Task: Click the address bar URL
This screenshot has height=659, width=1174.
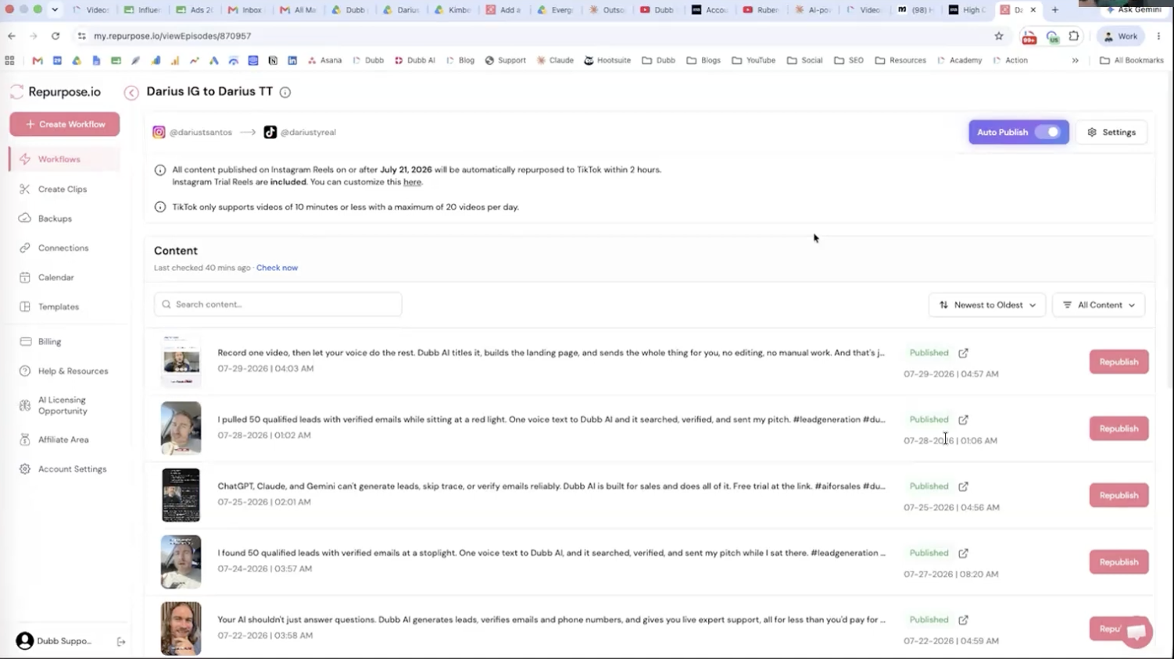Action: (172, 36)
